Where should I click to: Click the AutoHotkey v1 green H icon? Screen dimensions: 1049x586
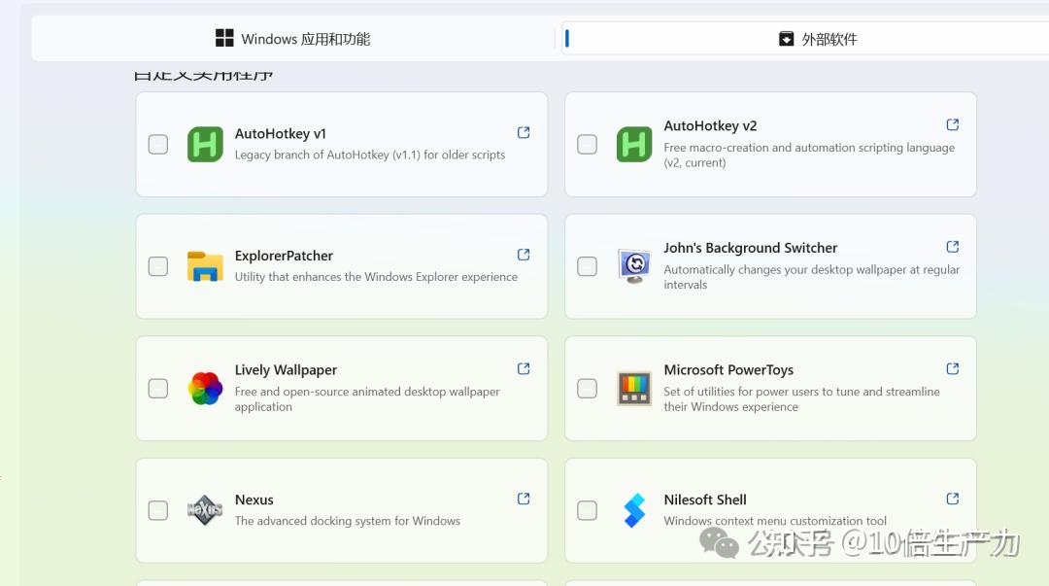[205, 144]
